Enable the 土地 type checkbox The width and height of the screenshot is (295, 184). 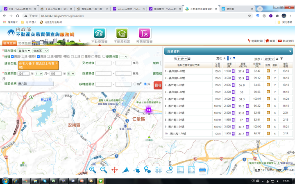73,56
